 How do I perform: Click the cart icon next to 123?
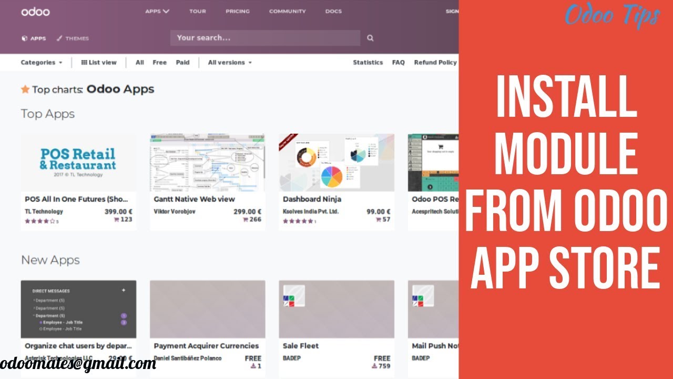pyautogui.click(x=116, y=220)
